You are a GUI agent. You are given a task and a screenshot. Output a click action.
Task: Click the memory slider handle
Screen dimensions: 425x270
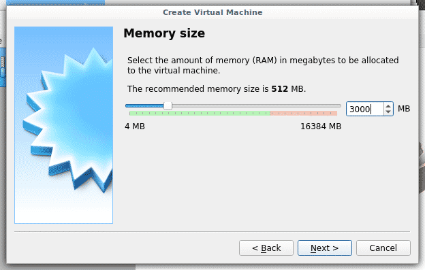pos(168,106)
